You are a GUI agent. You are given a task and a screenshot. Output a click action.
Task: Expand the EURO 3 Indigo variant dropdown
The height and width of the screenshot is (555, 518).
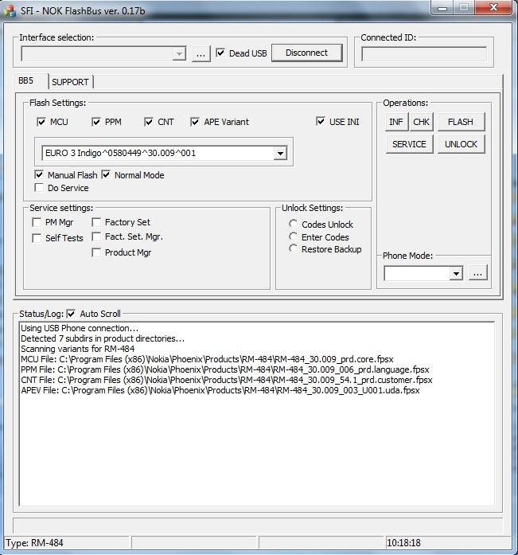pos(280,153)
